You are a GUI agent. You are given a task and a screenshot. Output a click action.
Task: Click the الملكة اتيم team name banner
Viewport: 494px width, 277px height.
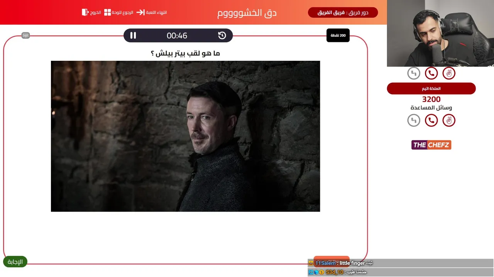431,88
